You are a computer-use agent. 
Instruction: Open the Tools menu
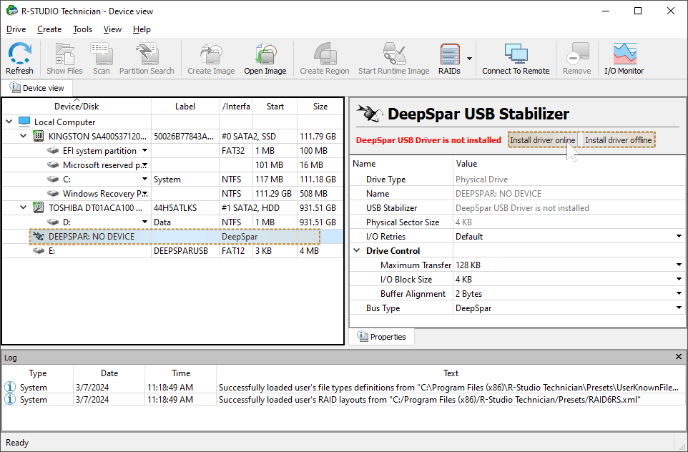(82, 29)
